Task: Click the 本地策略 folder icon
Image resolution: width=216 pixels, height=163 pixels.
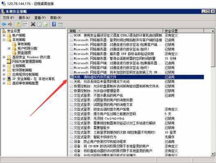Action: [9, 40]
